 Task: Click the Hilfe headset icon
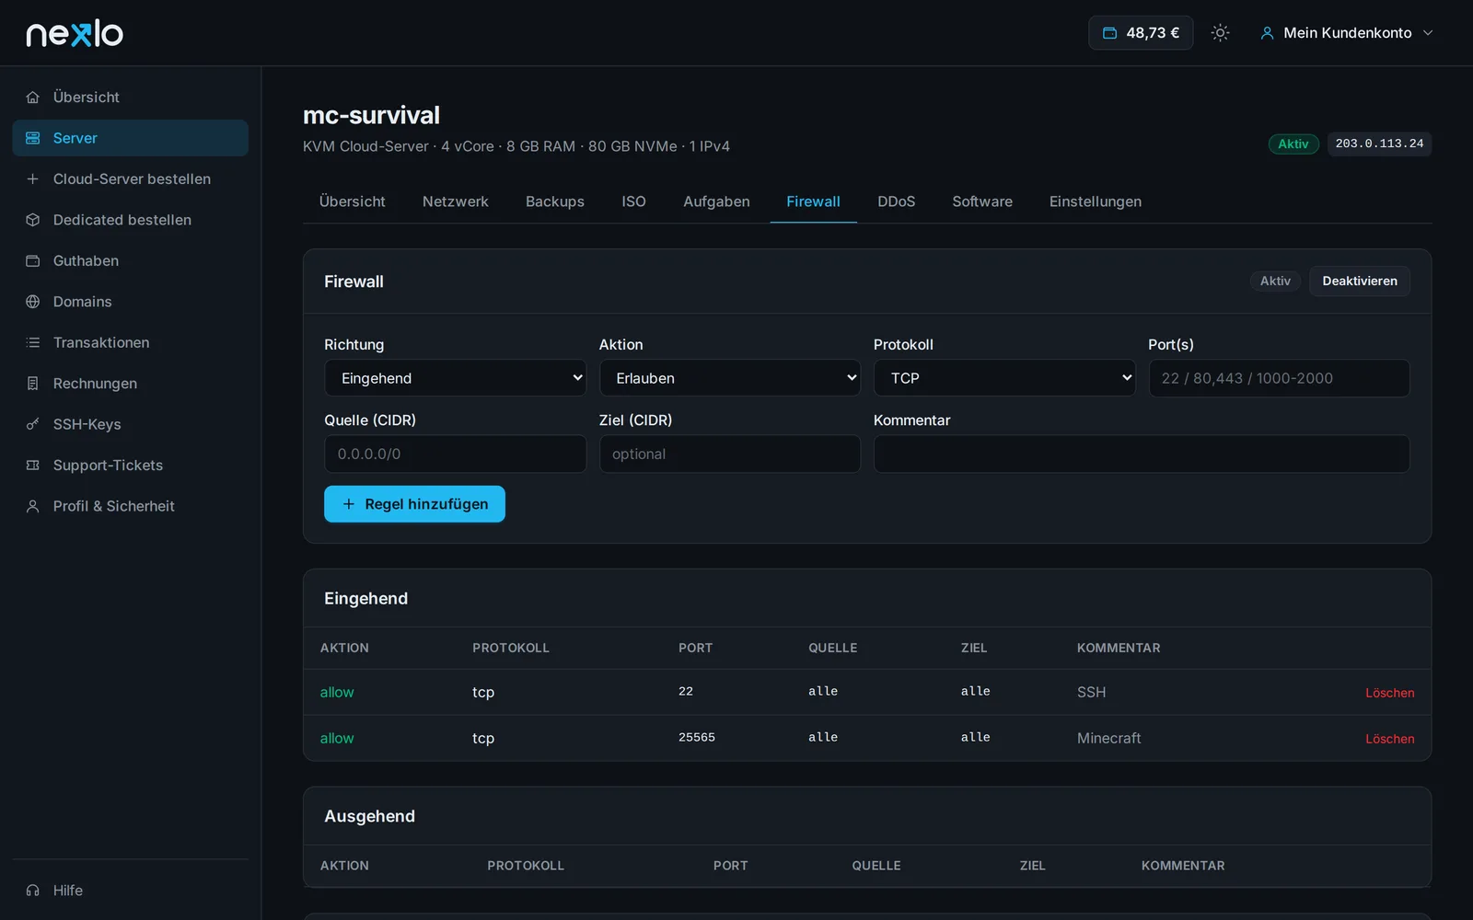tap(33, 891)
